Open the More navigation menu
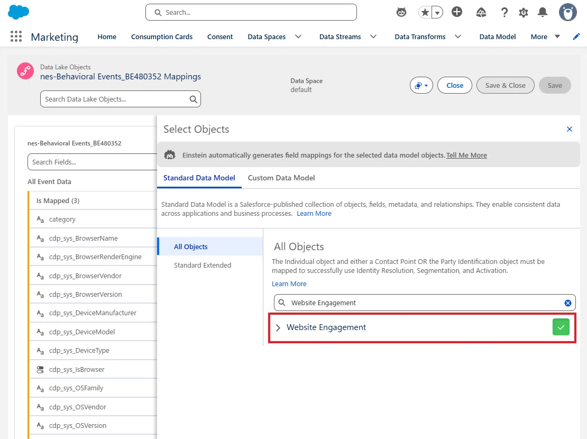Screen dimensions: 587x439 545,36
